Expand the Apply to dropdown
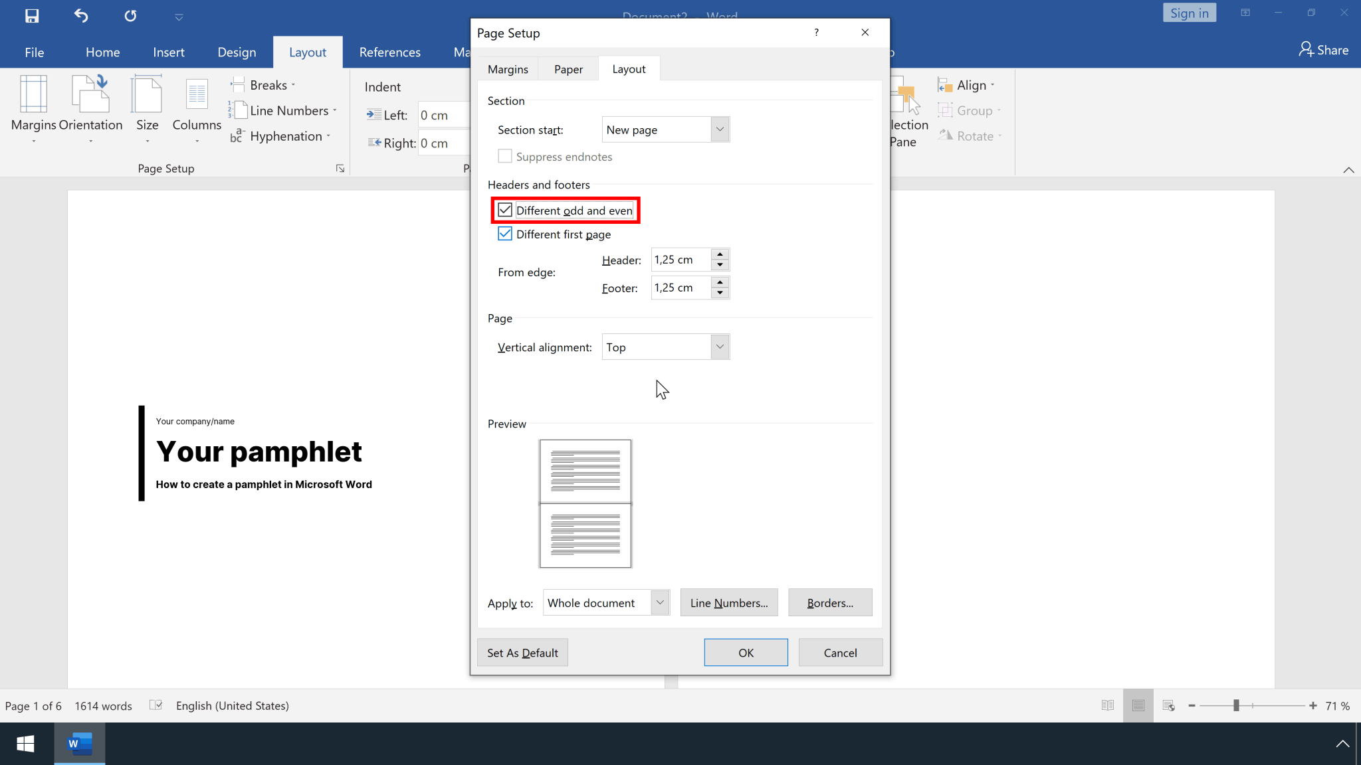 coord(659,602)
